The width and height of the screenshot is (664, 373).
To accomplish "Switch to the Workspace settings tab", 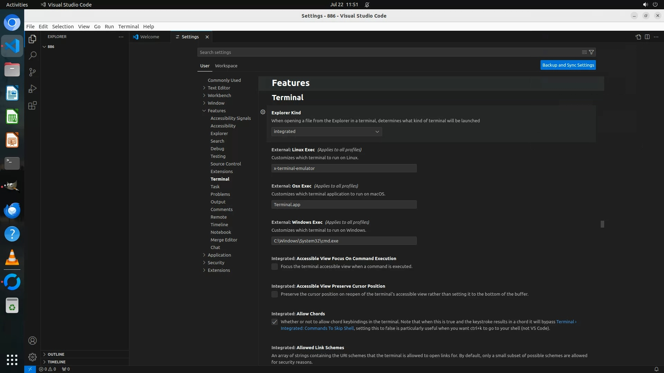I will [x=226, y=66].
